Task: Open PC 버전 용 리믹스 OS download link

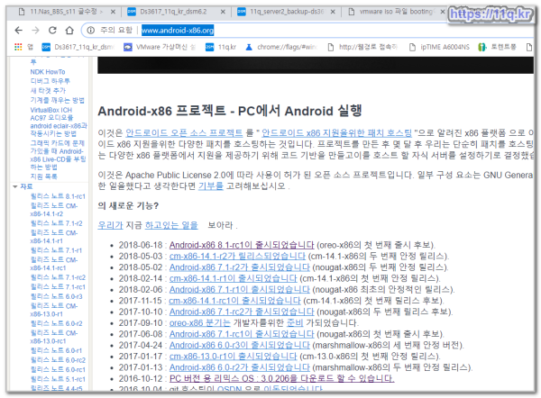Action: click(x=281, y=378)
